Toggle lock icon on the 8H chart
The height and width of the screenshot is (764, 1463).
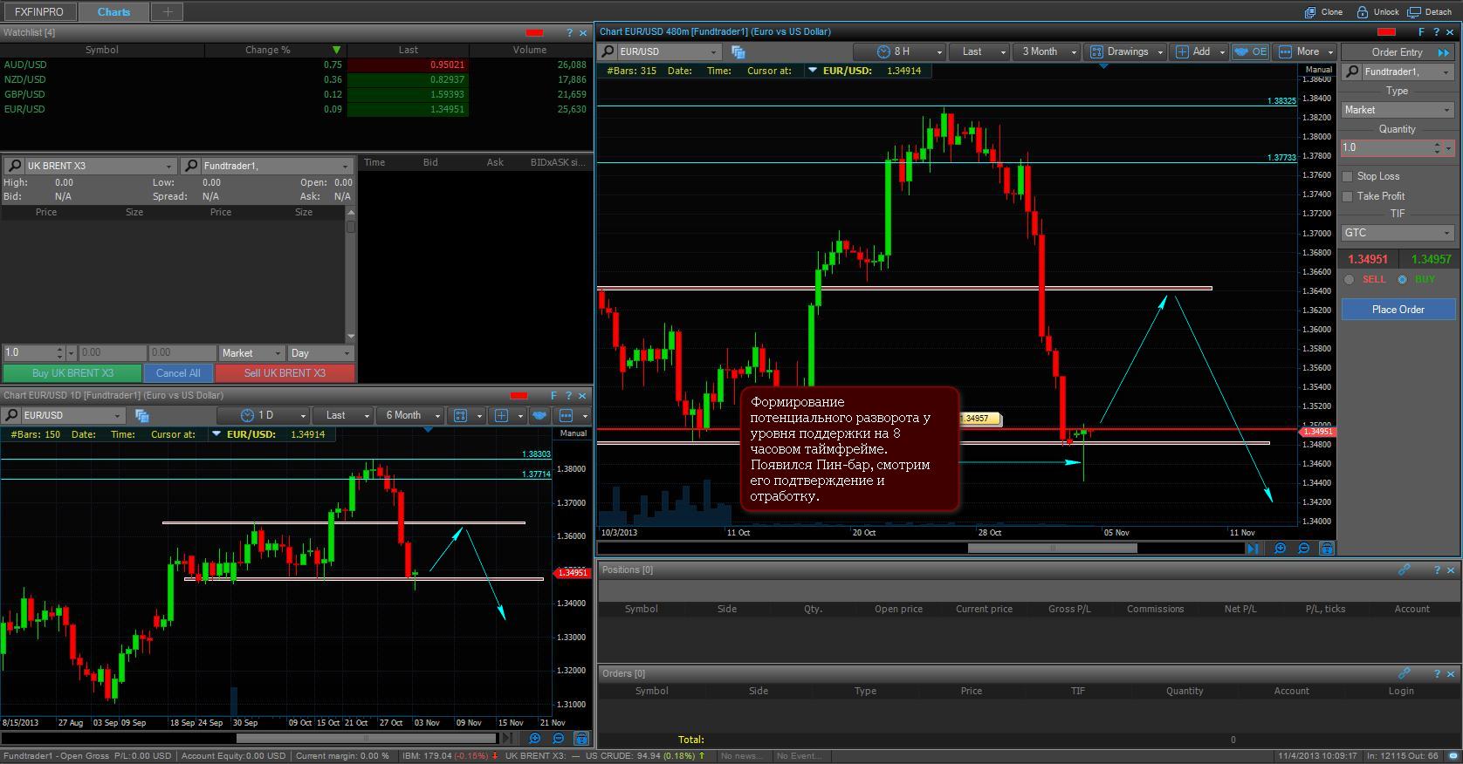click(1327, 549)
